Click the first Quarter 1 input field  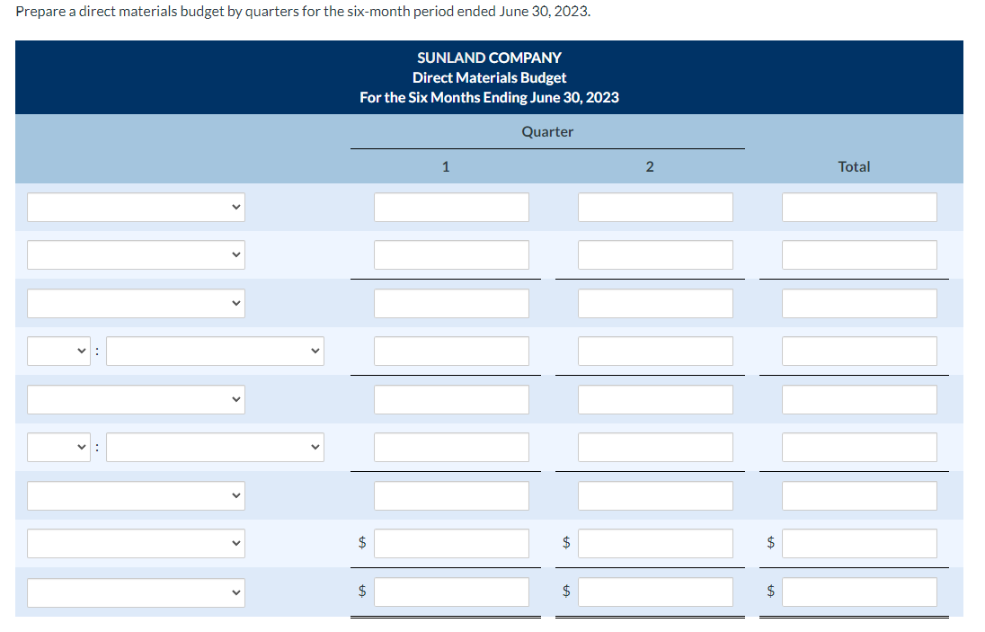[x=451, y=206]
